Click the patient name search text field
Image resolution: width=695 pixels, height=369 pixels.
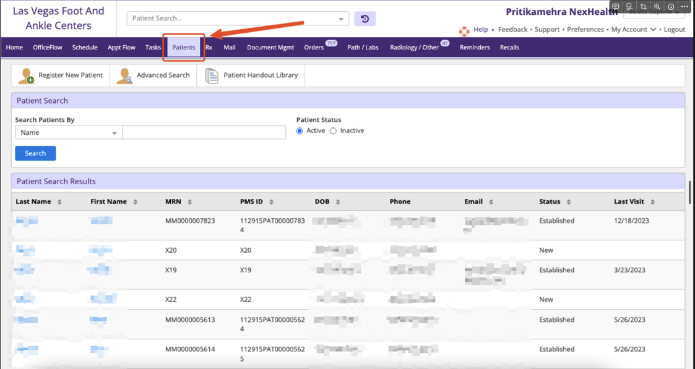(x=204, y=133)
